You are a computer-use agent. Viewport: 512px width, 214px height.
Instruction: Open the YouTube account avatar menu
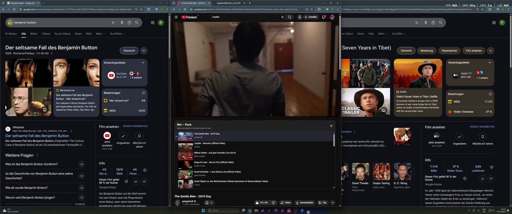pos(333,17)
